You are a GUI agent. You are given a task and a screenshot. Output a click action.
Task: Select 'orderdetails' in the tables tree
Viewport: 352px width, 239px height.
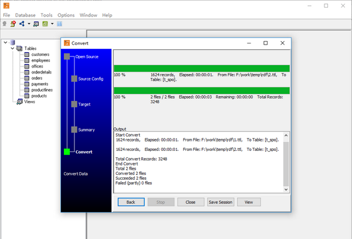pos(42,72)
